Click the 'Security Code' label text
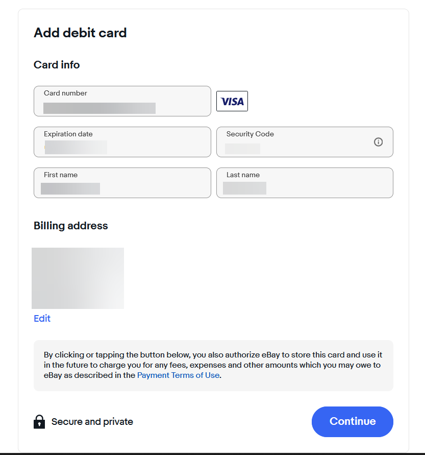This screenshot has width=425, height=455. coord(250,134)
